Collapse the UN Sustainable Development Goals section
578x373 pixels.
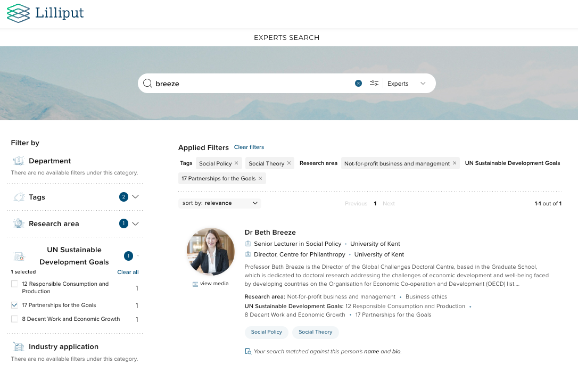pyautogui.click(x=138, y=256)
